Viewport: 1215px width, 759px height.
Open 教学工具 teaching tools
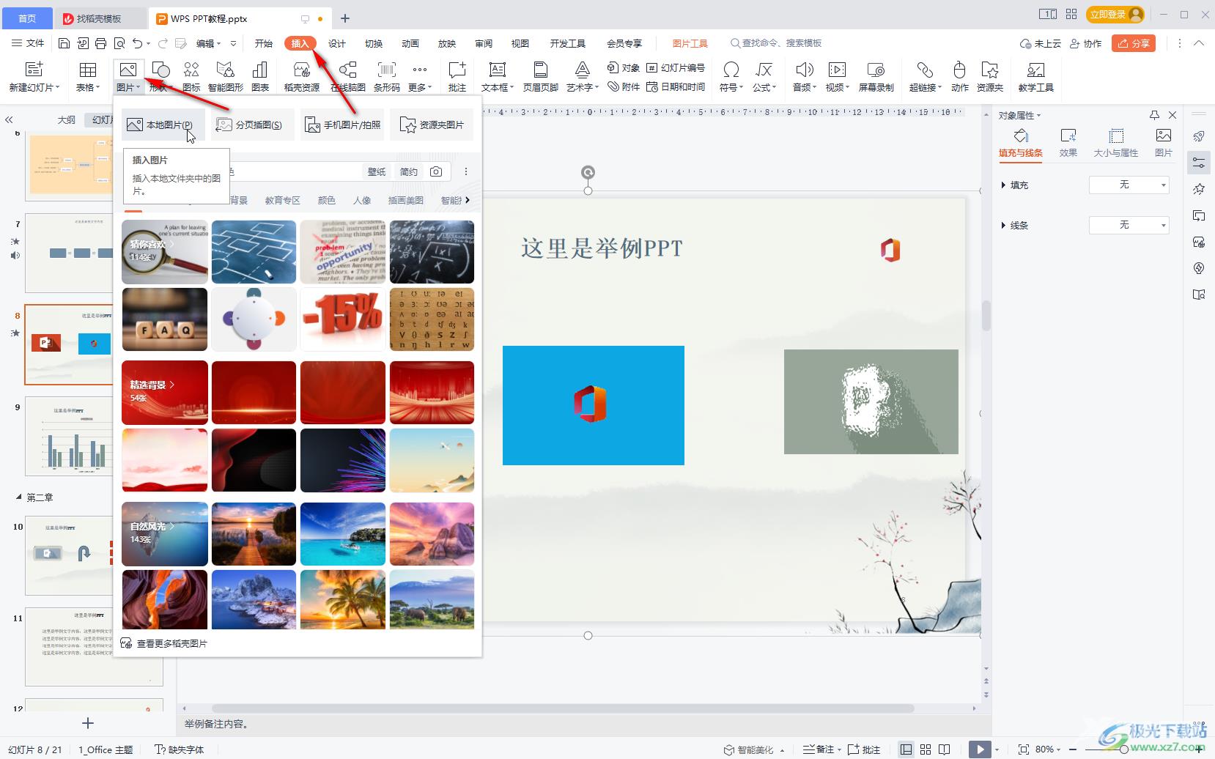pos(1036,76)
